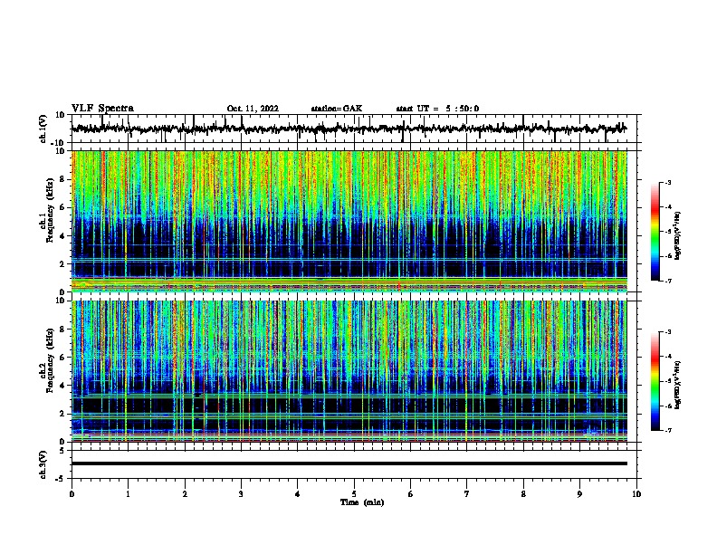The height and width of the screenshot is (554, 717).
Task: Click the "-7" tick on ch.1 colorbar
Action: click(668, 281)
